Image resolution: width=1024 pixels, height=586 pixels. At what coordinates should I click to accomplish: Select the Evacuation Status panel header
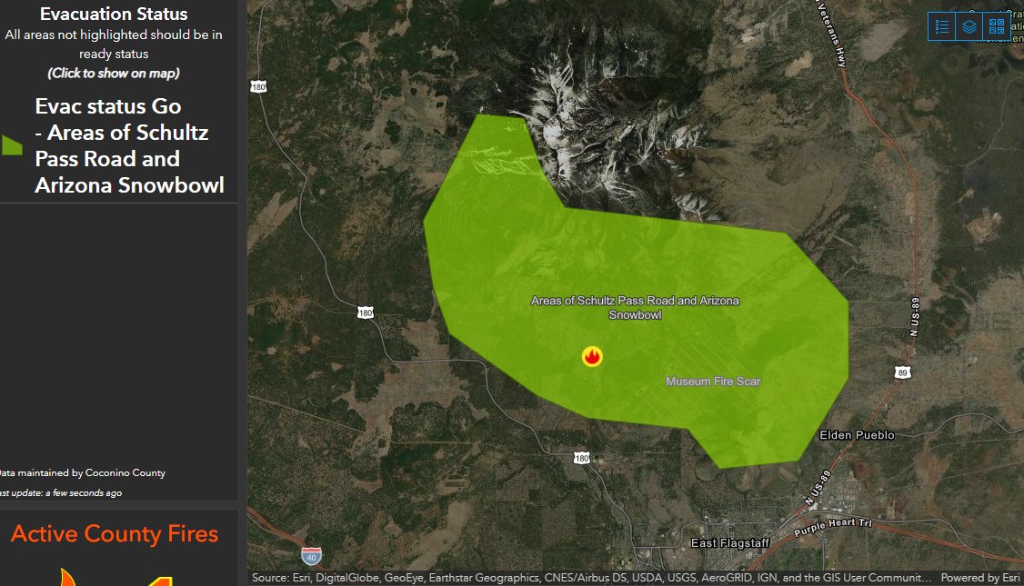click(x=113, y=14)
